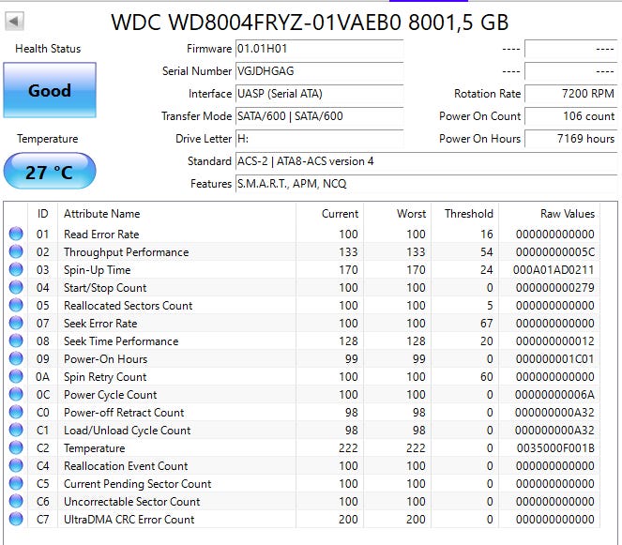Click the Serial Number field

[319, 71]
